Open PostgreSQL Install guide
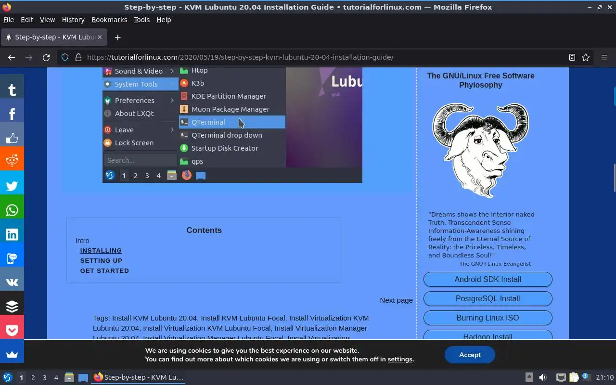 coord(488,298)
